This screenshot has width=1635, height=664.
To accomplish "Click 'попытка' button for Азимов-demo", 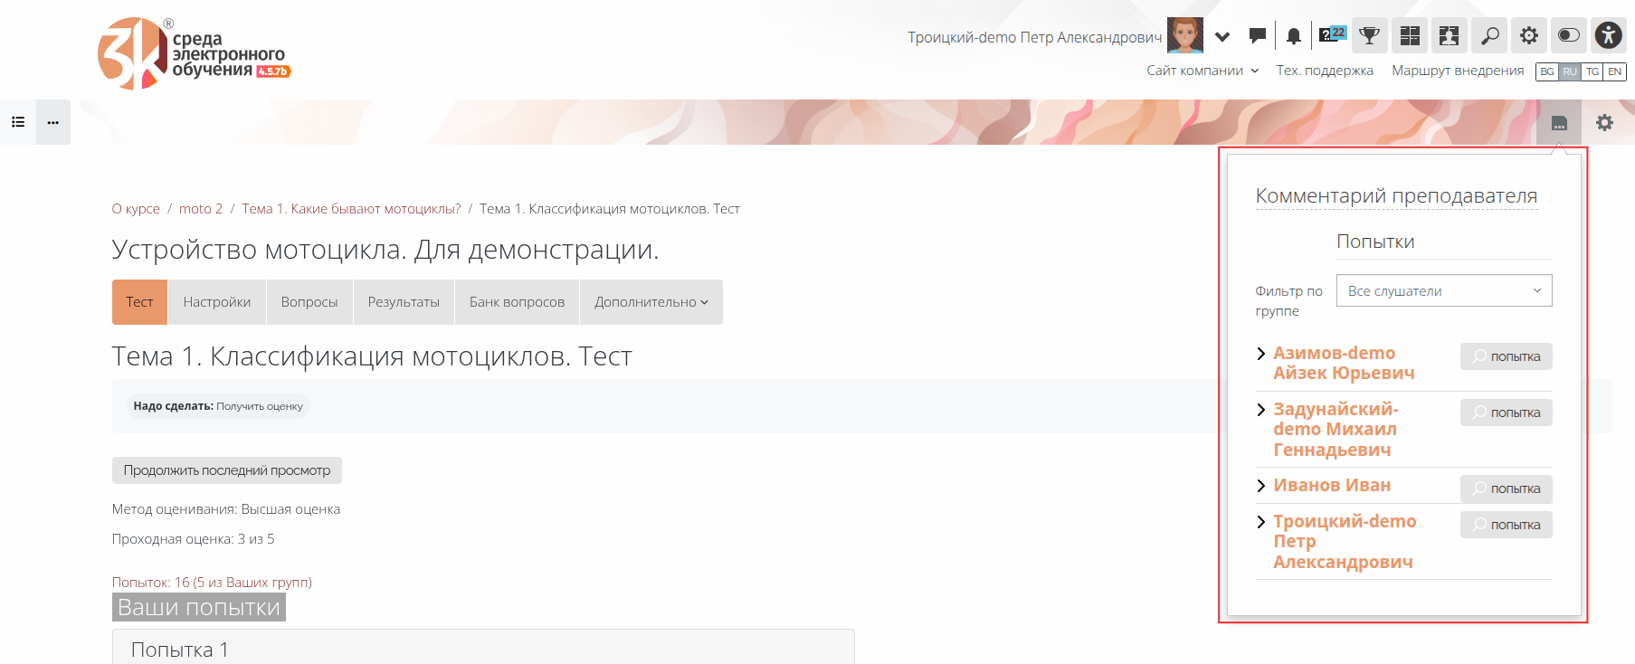I will tap(1506, 356).
